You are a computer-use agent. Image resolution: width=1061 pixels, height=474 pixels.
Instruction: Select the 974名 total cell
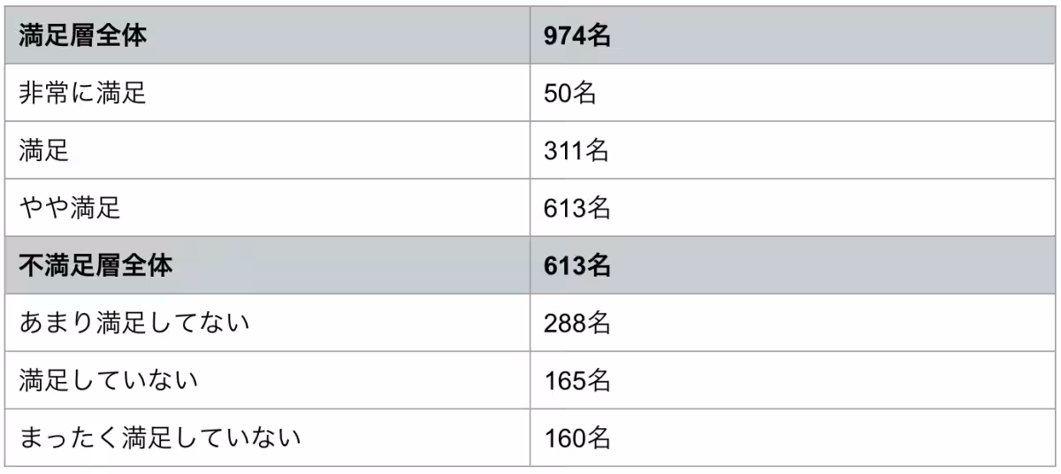pos(578,36)
